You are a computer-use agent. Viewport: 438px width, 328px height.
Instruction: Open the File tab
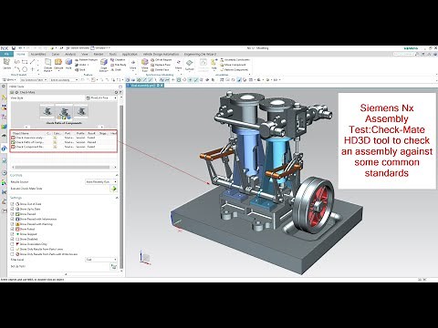6,54
